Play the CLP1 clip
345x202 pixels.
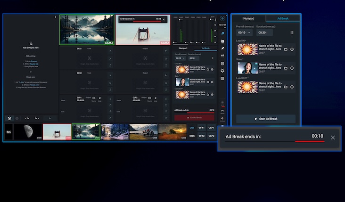click(x=110, y=99)
